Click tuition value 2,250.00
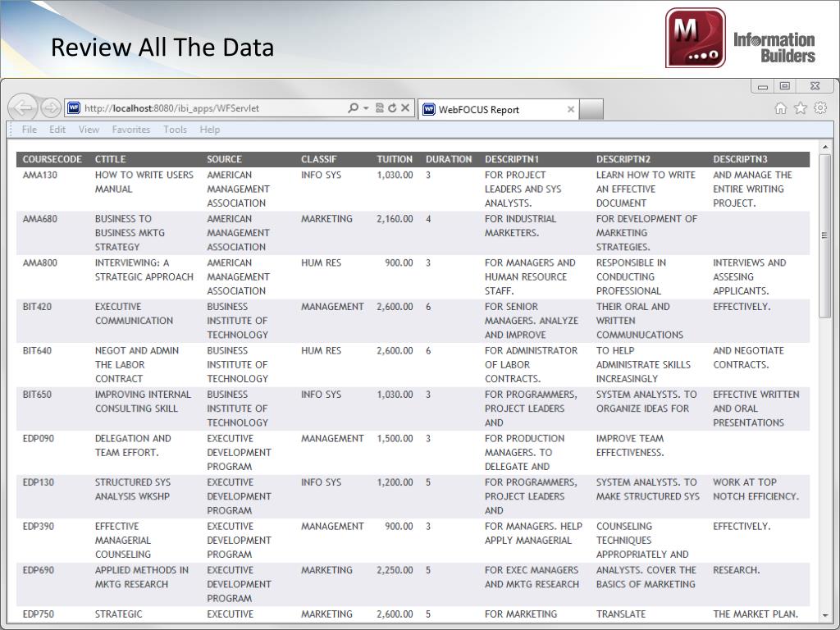The width and height of the screenshot is (840, 630). pyautogui.click(x=395, y=571)
